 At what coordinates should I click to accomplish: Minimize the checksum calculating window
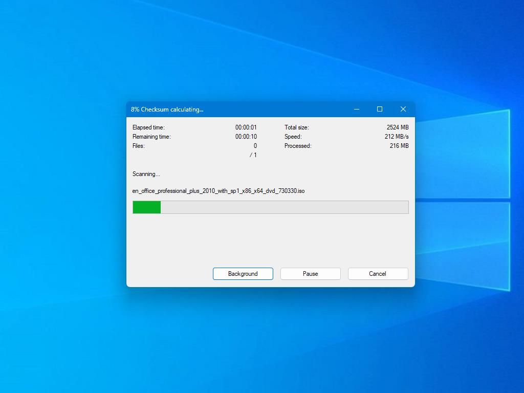357,109
